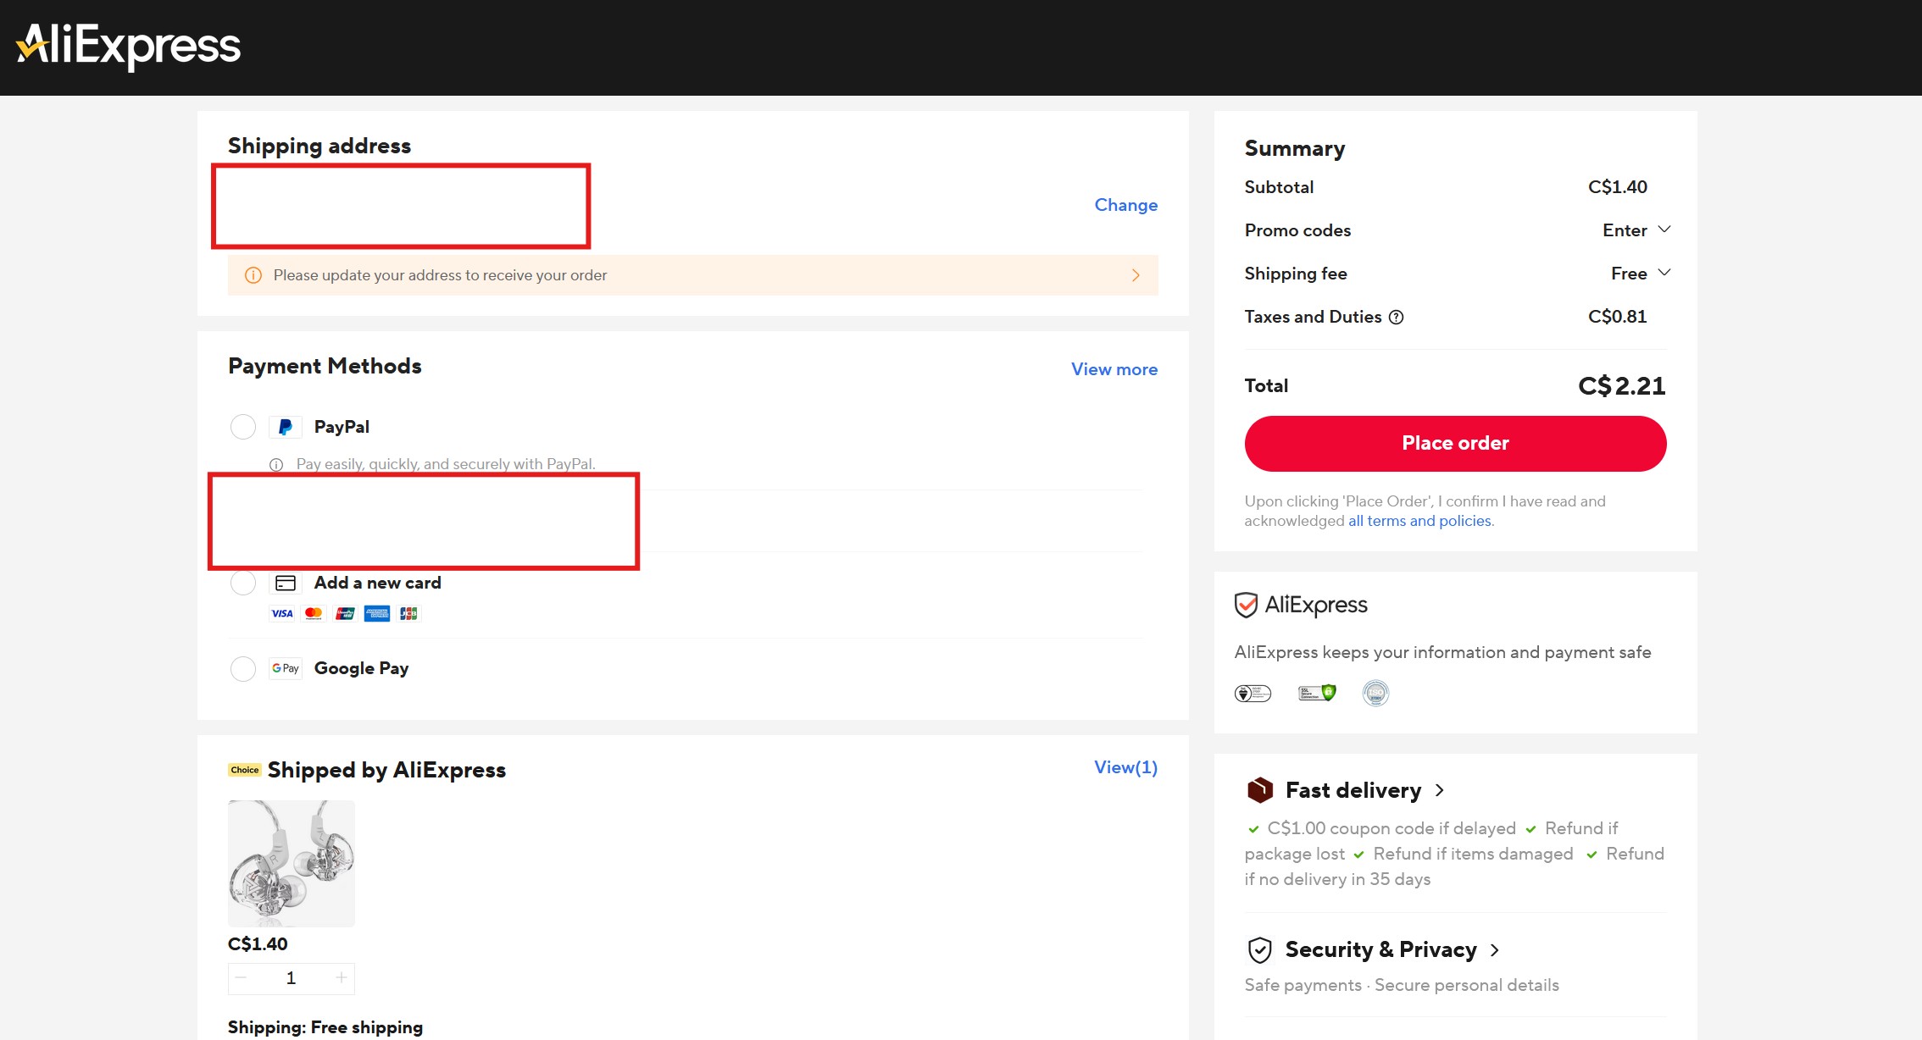Click the Change shipping address link
Image resolution: width=1922 pixels, height=1040 pixels.
[1125, 205]
